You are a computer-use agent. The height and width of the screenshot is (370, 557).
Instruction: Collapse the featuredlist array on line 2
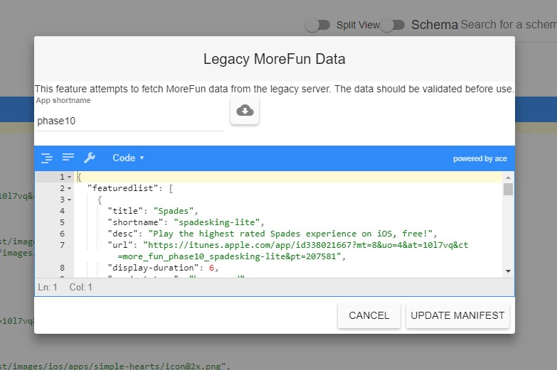coord(69,188)
